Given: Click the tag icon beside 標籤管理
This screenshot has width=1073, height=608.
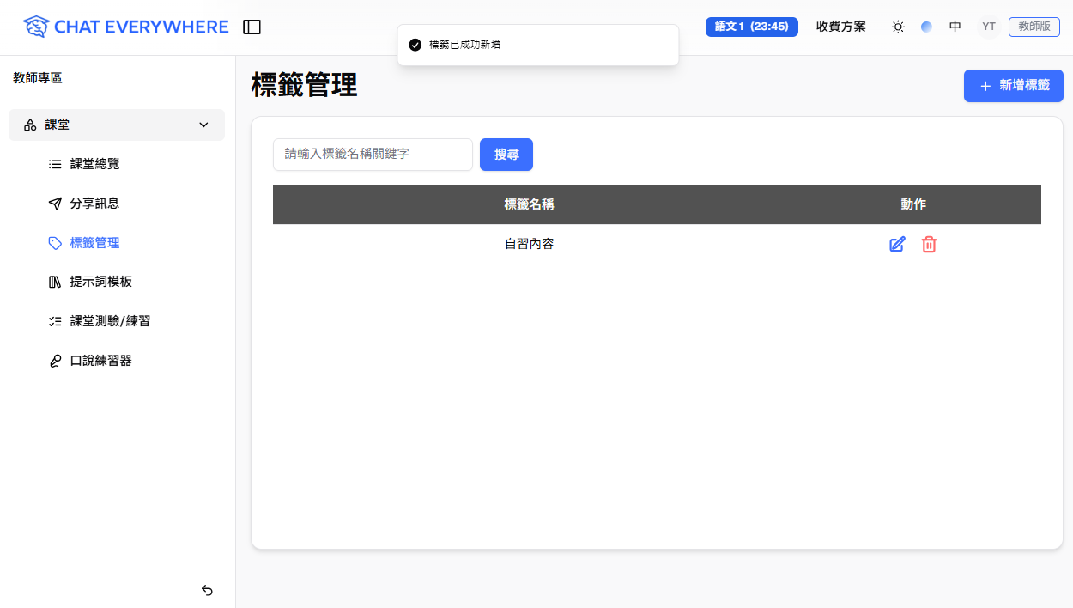Looking at the screenshot, I should pyautogui.click(x=55, y=243).
